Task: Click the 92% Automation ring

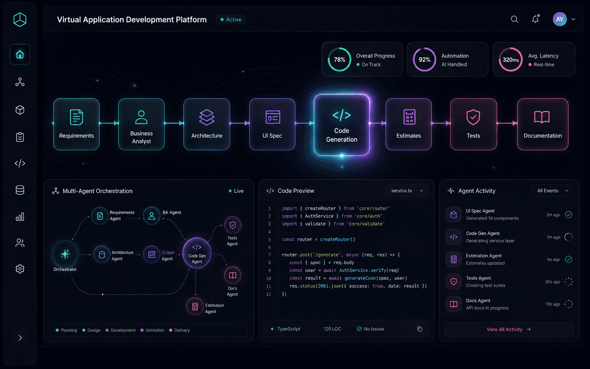Action: [424, 60]
